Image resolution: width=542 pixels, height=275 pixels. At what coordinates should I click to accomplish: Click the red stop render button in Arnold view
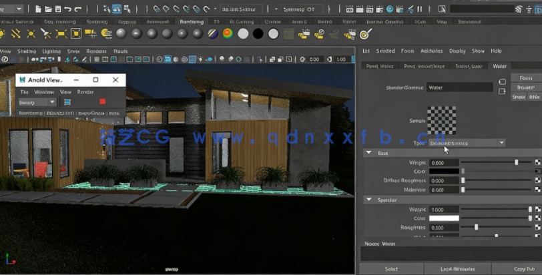[x=102, y=101]
